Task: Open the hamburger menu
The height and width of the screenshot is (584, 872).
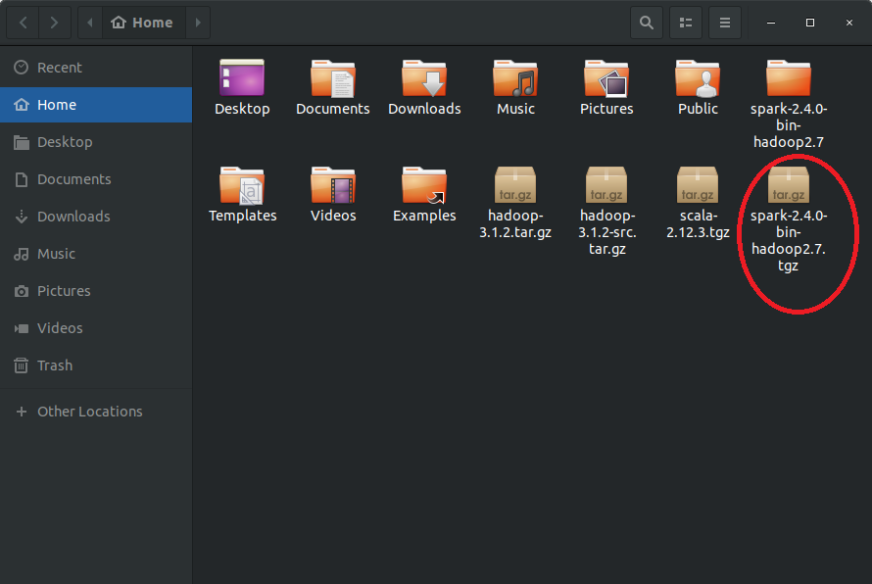Action: point(725,23)
